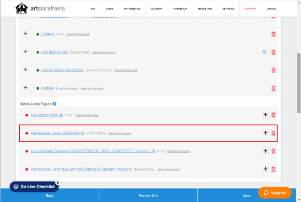
Task: Delete the Contact page with trash icon
Action: (x=274, y=34)
